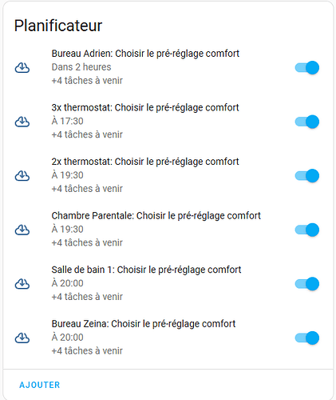Click the AJOUTER button

pos(40,385)
